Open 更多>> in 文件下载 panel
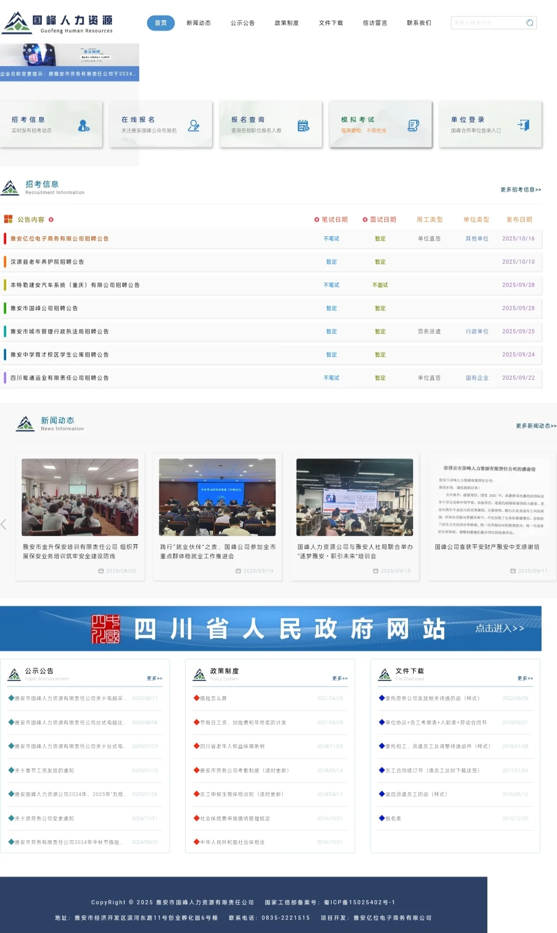The image size is (557, 933). tap(525, 678)
